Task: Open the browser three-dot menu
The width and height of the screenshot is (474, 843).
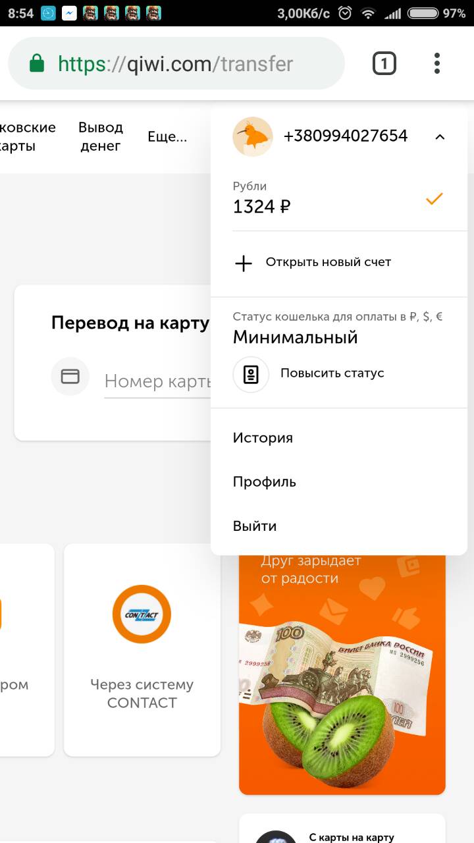Action: (436, 63)
